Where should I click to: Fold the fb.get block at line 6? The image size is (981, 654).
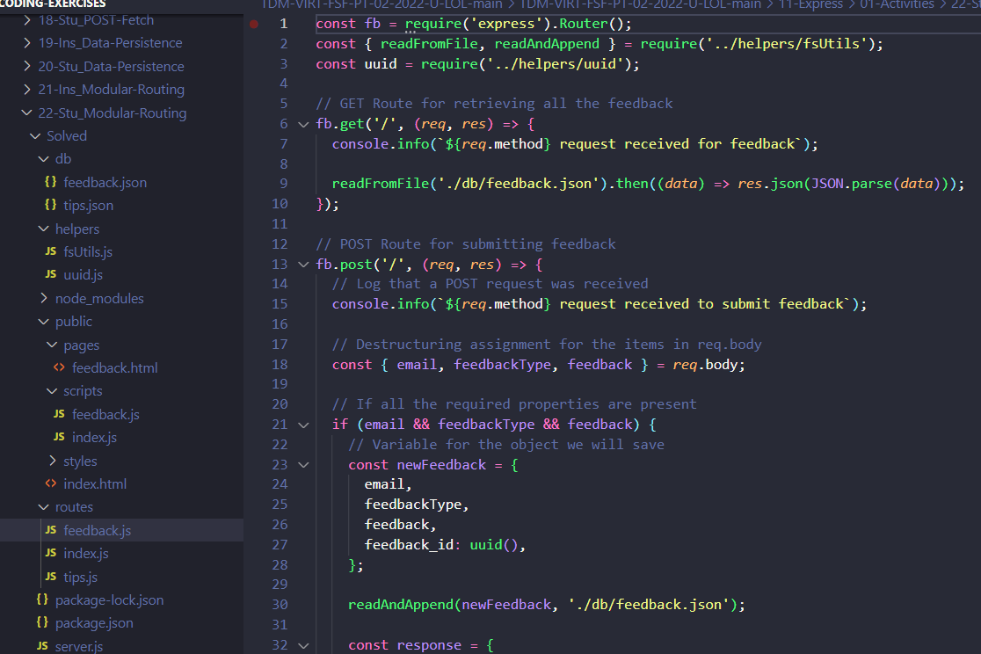point(303,125)
